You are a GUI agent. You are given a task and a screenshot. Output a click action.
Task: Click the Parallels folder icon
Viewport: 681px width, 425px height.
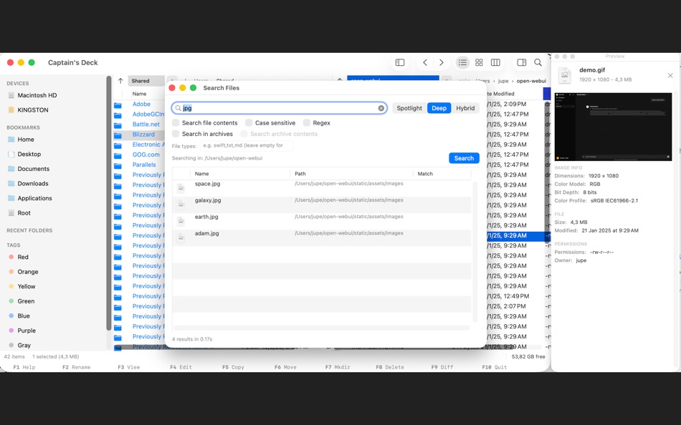point(118,166)
